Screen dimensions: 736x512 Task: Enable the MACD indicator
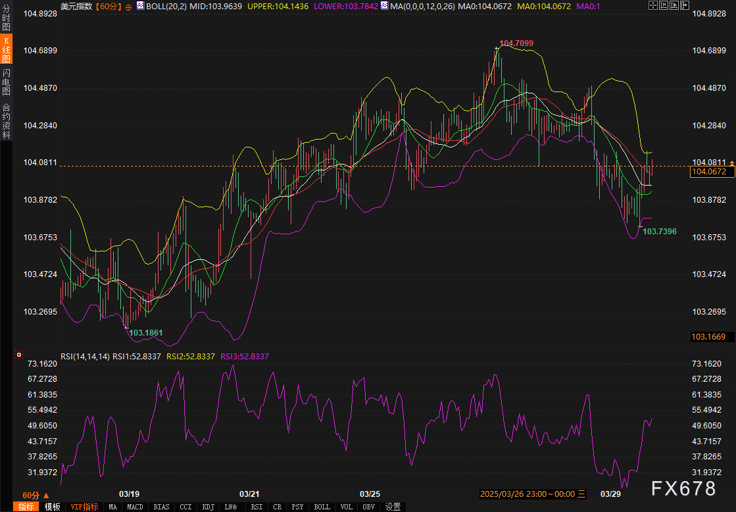[135, 507]
